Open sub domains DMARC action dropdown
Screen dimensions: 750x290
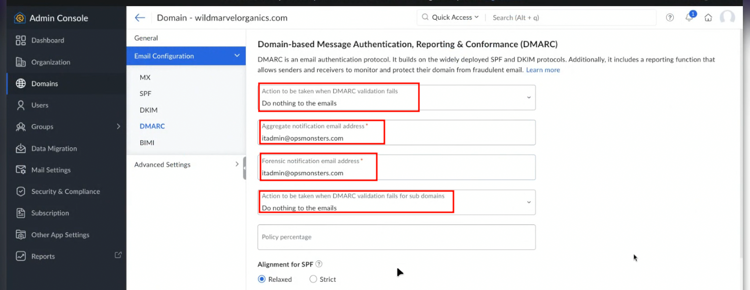tap(528, 202)
